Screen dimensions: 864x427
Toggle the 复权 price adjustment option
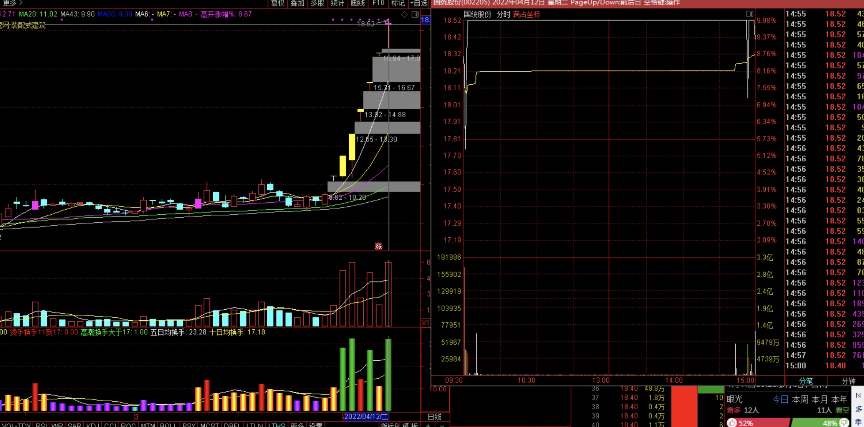click(x=277, y=3)
